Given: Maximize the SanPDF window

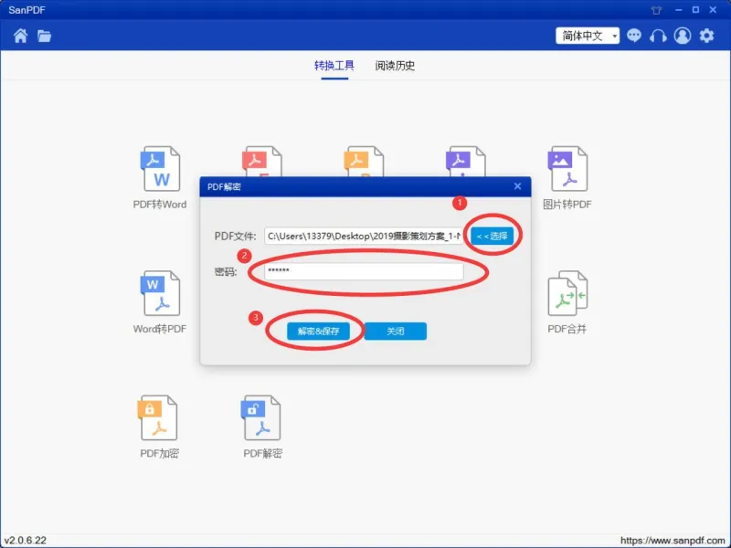Looking at the screenshot, I should tap(695, 10).
